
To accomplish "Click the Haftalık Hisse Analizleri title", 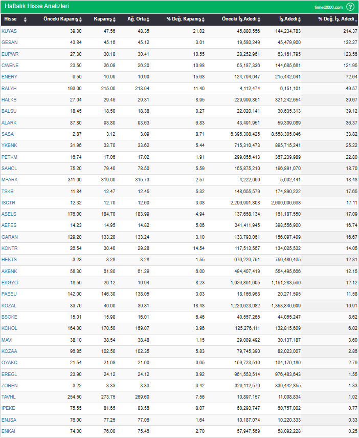I will click(37, 7).
